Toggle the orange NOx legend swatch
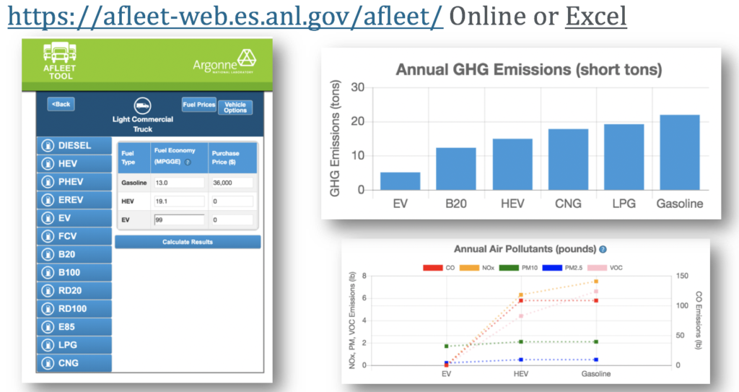The image size is (739, 392). click(x=469, y=267)
